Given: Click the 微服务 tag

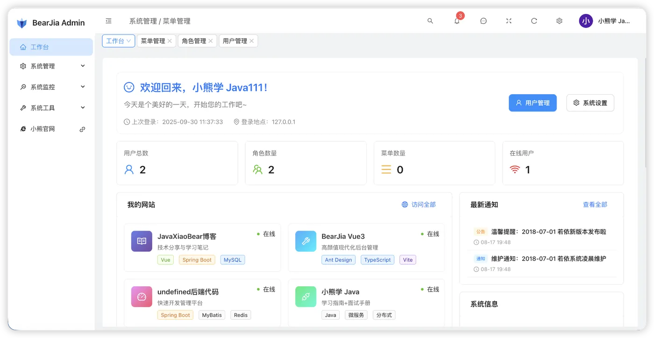Looking at the screenshot, I should [356, 315].
